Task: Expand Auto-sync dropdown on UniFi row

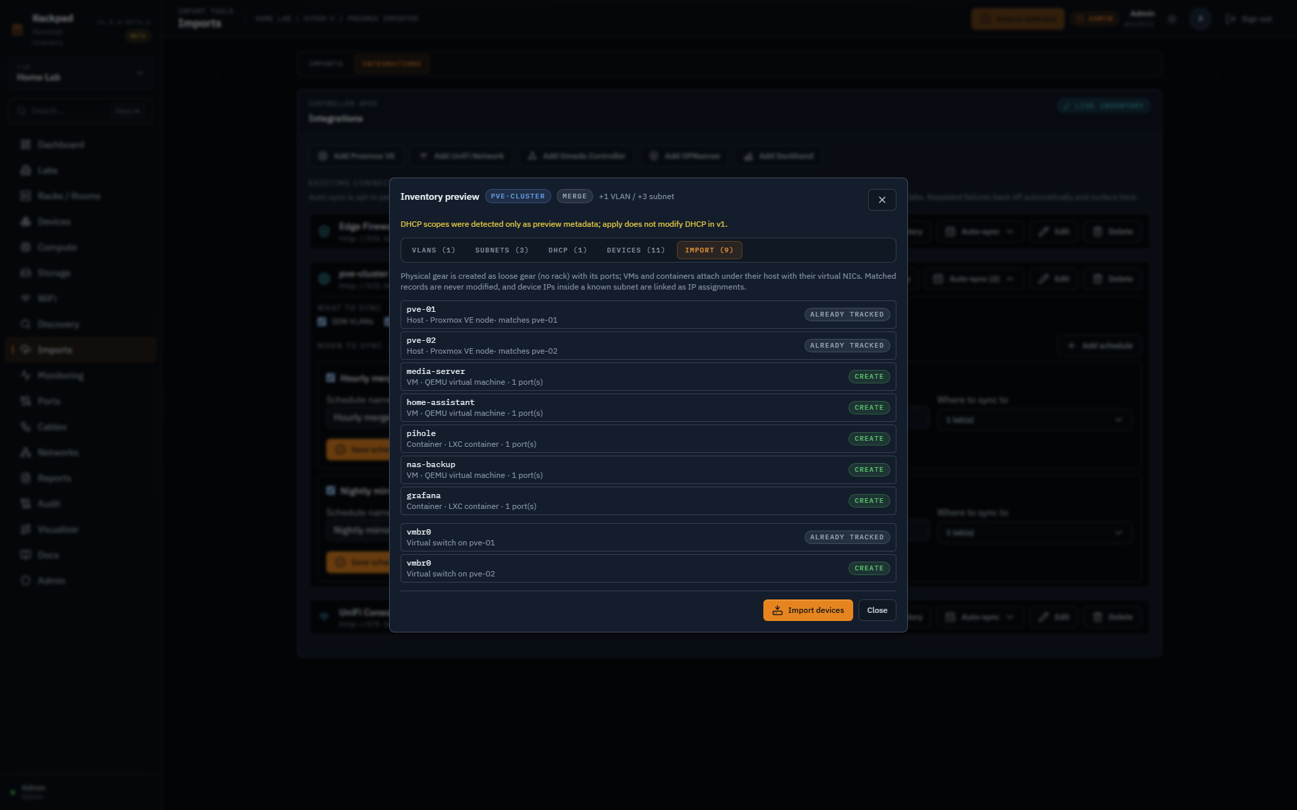Action: [980, 617]
